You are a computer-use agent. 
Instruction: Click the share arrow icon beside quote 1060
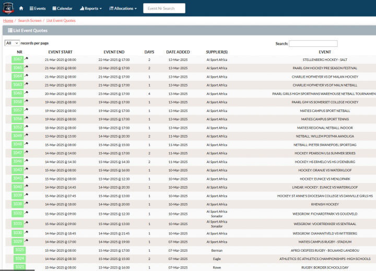[27, 92]
